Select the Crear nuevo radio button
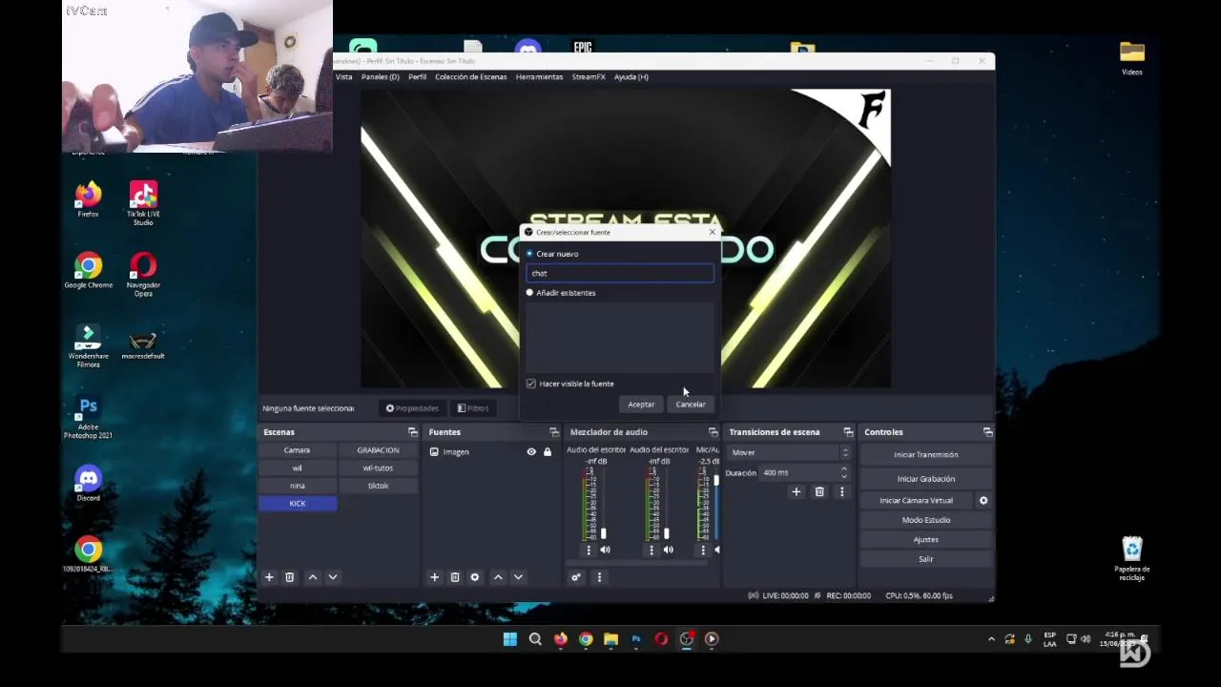This screenshot has height=687, width=1221. [x=529, y=254]
